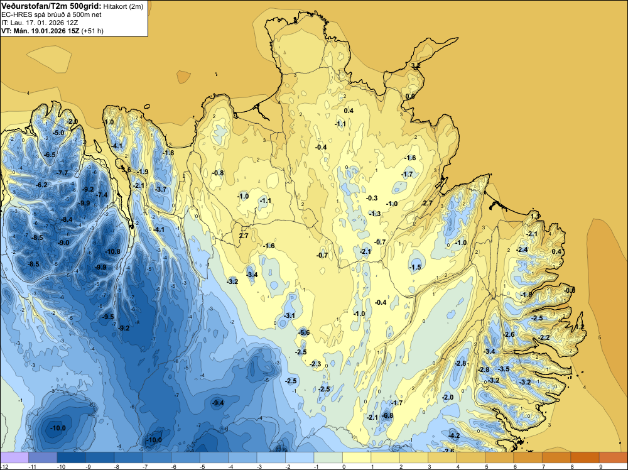This screenshot has width=628, height=470.
Task: Select the map value "-3.1"
Action: [289, 315]
